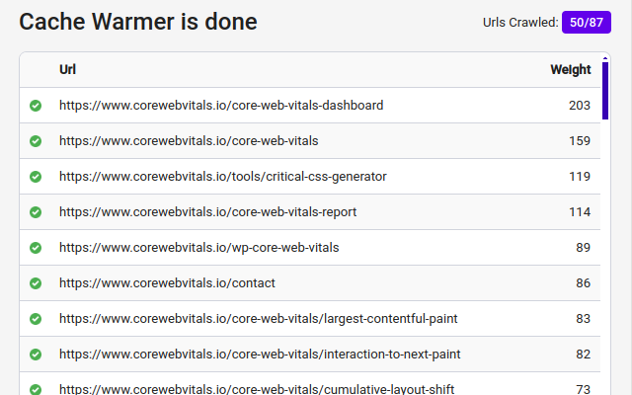
Task: Click status check icon for core-web-vitals-report
Action: [x=36, y=212]
